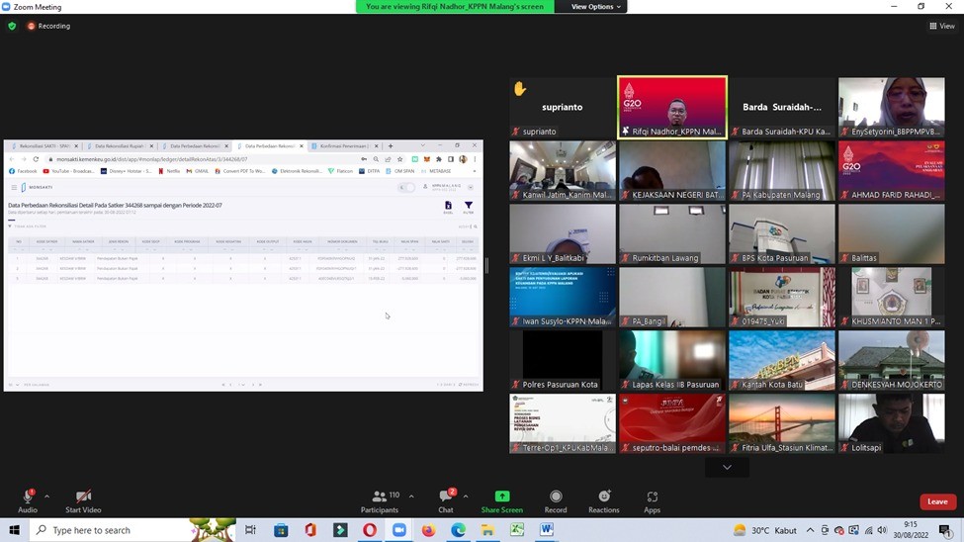Show more participants with the down chevron
The image size is (964, 542).
[727, 467]
